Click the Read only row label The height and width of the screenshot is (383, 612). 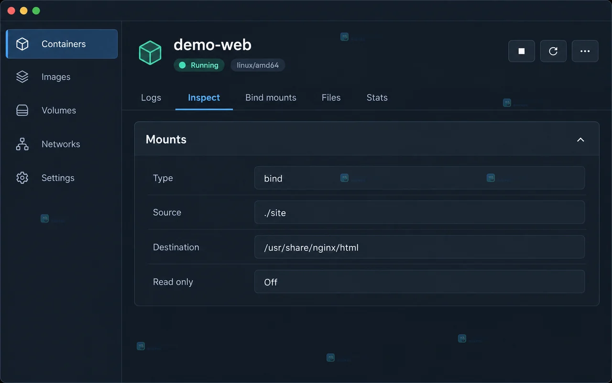pyautogui.click(x=173, y=282)
